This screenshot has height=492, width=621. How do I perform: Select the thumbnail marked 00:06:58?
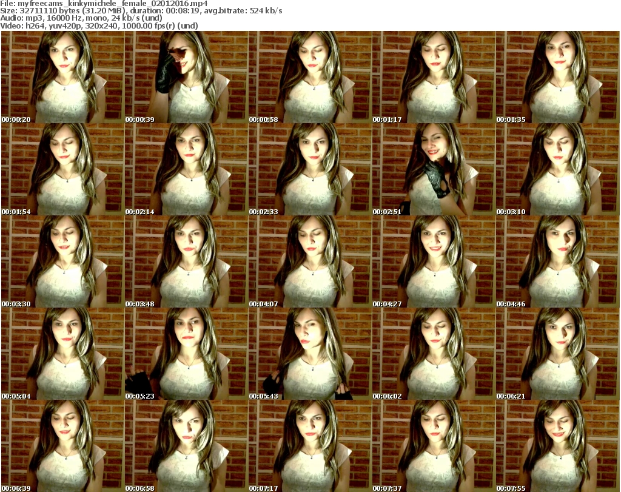click(x=187, y=446)
